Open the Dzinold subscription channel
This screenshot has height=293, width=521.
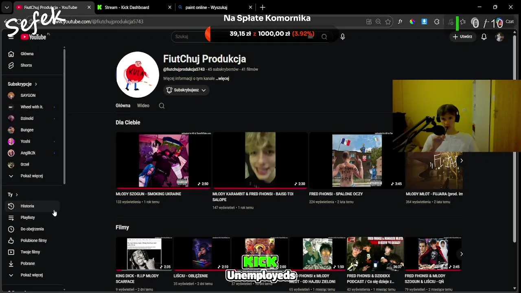point(33,118)
